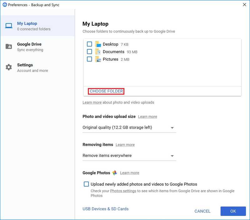250x220 pixels.
Task: Enable backup of the Documents folder
Action: click(x=89, y=52)
